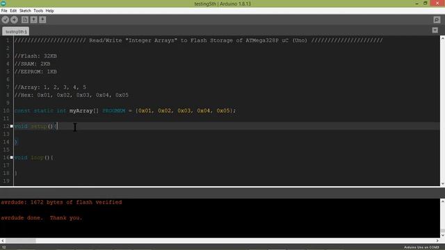This screenshot has width=445, height=250.
Task: Select the testingSth sketch tab
Action: pyautogui.click(x=15, y=31)
